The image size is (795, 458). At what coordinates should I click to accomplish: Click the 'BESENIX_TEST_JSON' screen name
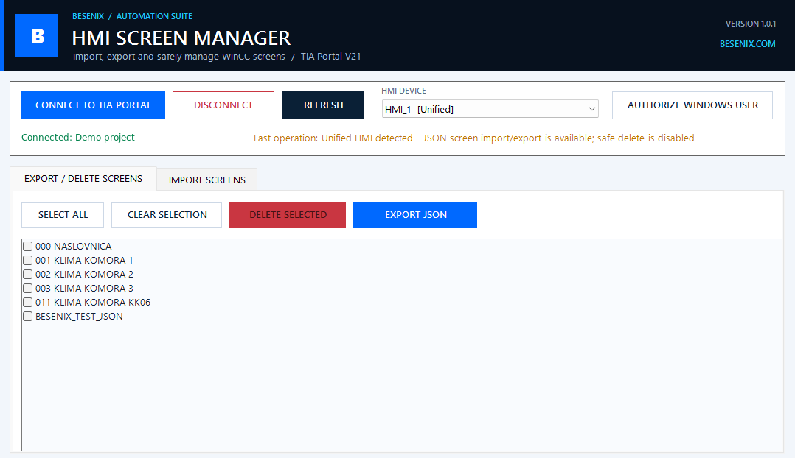point(79,317)
